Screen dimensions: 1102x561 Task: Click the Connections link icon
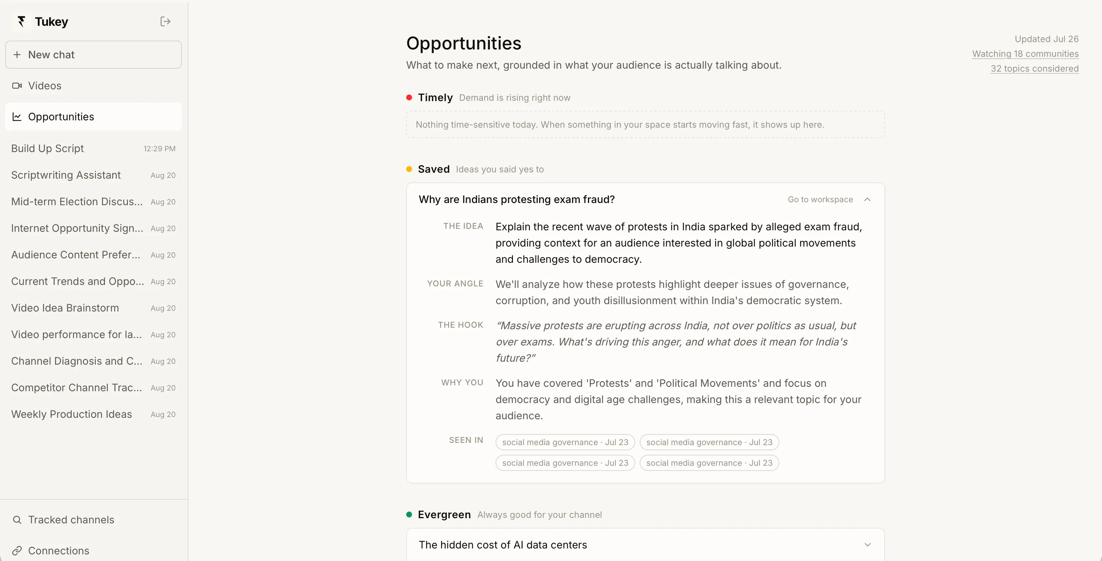click(x=17, y=551)
